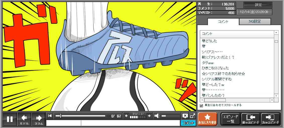Click the page progress slider
Image resolution: width=284 pixels, height=128 pixels.
coord(80,116)
